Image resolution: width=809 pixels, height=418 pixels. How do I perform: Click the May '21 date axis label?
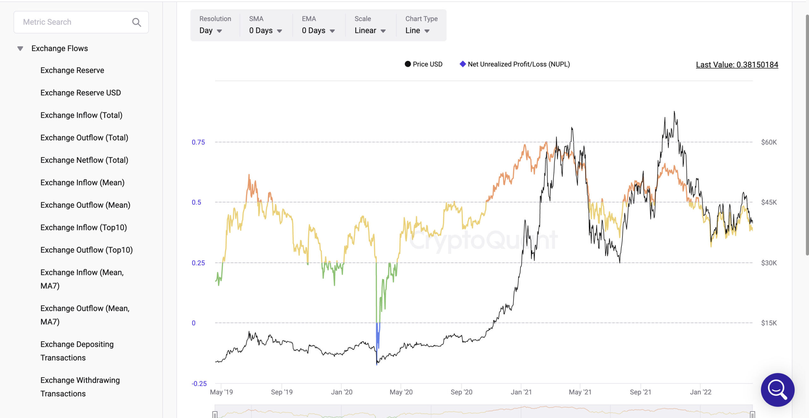580,392
